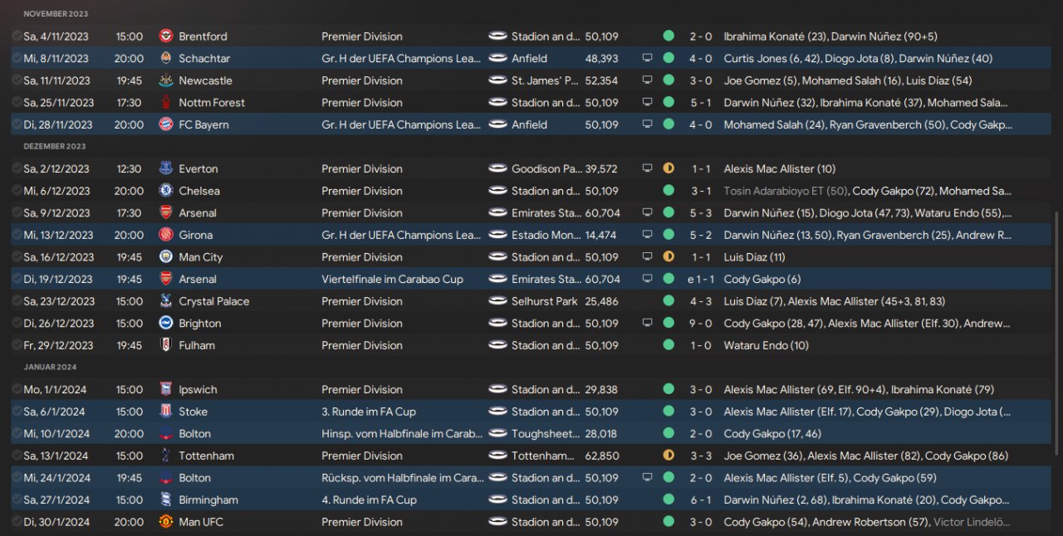
Task: Click the TV broadcast icon in the Girona row
Action: (x=647, y=235)
